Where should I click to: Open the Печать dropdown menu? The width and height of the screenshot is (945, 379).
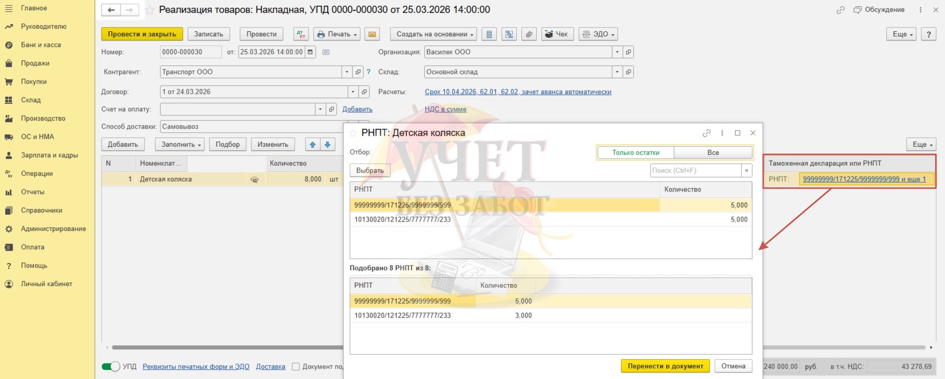337,34
